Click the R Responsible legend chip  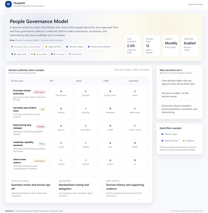(x=19, y=54)
